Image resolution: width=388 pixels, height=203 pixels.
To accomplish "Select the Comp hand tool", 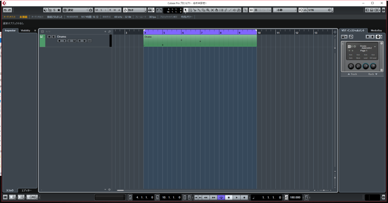I will pos(217,10).
